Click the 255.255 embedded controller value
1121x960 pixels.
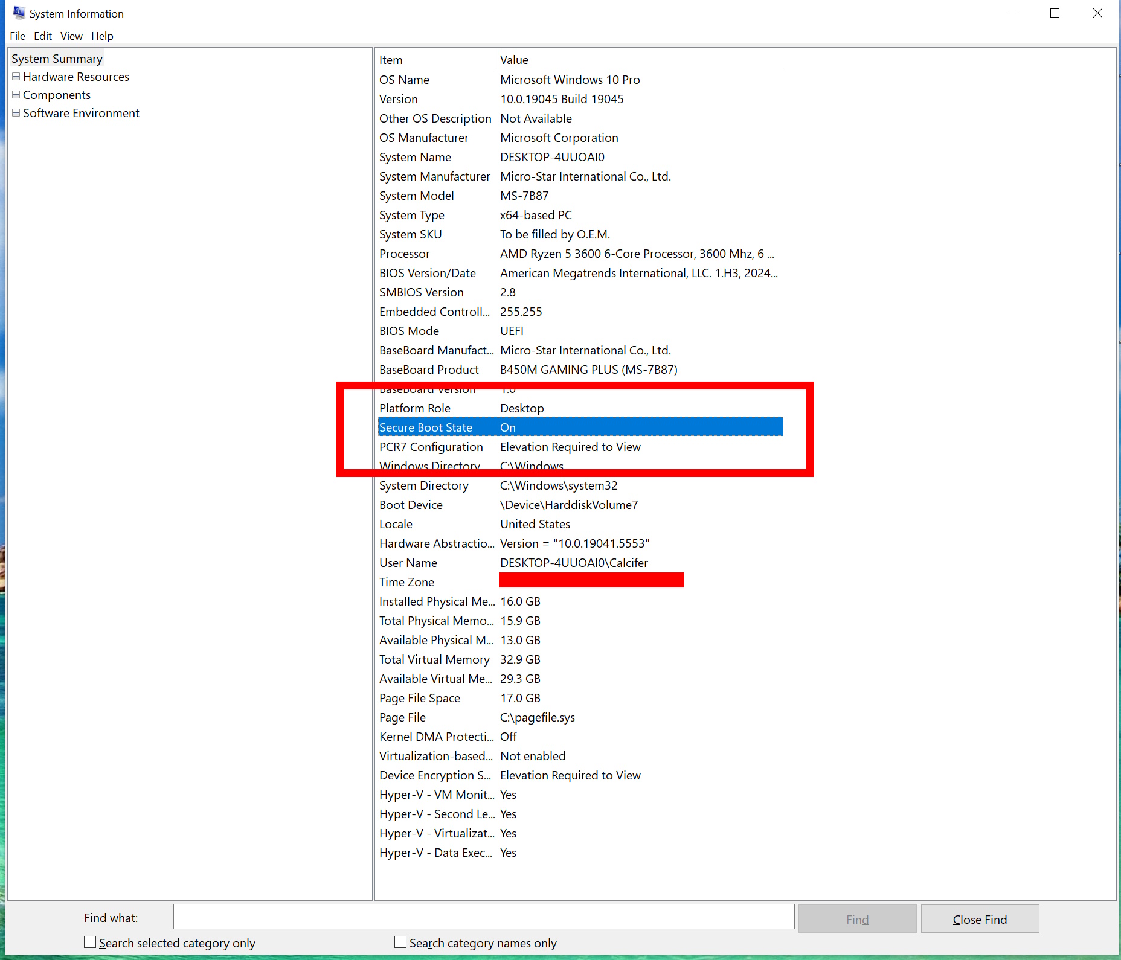pyautogui.click(x=521, y=312)
